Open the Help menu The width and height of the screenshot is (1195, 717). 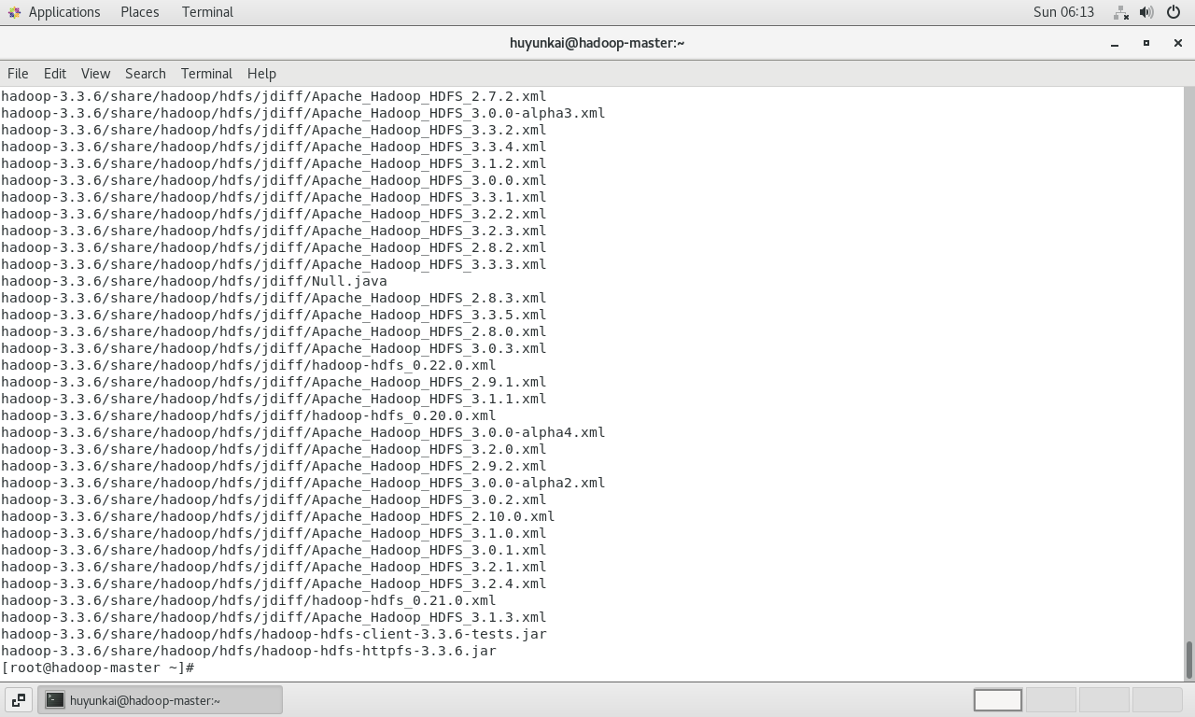(261, 74)
